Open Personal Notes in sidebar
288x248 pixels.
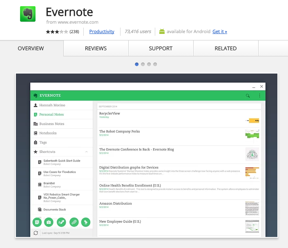point(62,115)
